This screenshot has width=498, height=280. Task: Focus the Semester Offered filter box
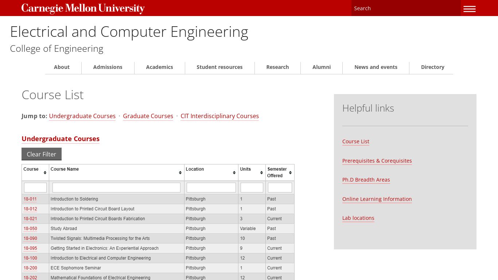280,187
